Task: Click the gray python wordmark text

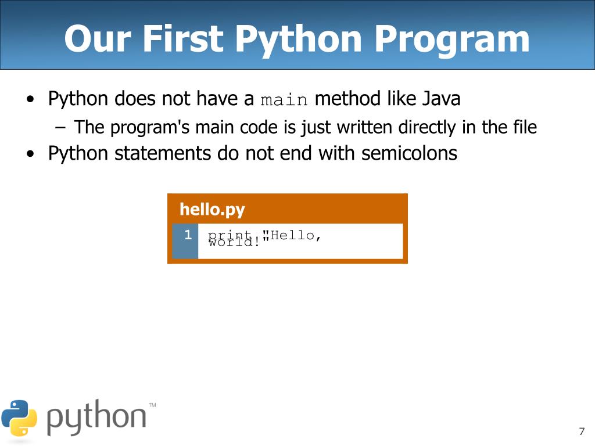Action: pos(96,418)
